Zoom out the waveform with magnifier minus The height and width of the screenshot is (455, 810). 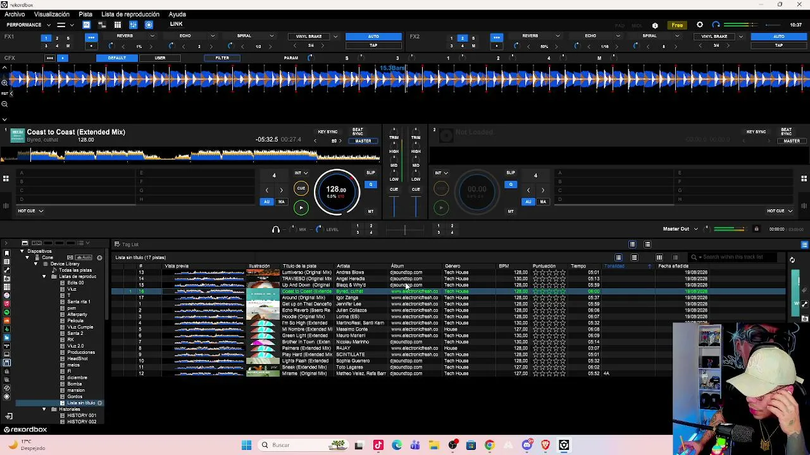point(4,104)
